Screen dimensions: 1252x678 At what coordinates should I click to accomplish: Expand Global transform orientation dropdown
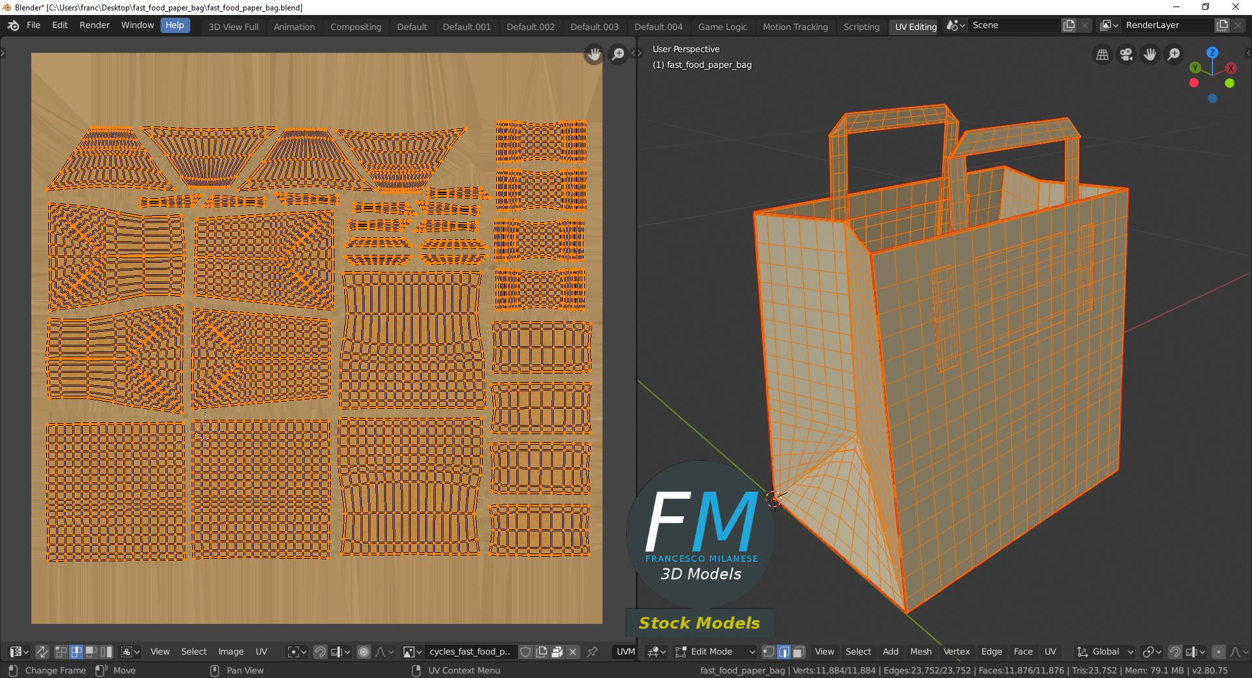point(1105,651)
